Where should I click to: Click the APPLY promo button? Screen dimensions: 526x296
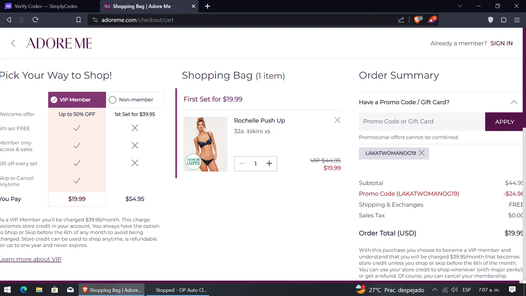coord(504,122)
